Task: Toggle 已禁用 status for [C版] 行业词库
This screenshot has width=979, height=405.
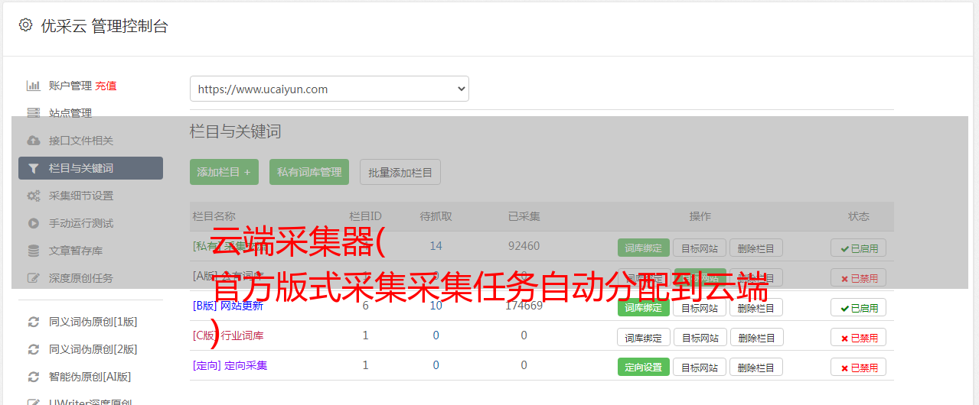Action: (859, 337)
